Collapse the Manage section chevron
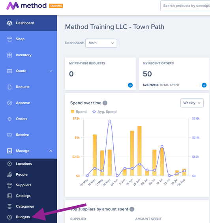This screenshot has height=223, width=210. click(x=51, y=151)
